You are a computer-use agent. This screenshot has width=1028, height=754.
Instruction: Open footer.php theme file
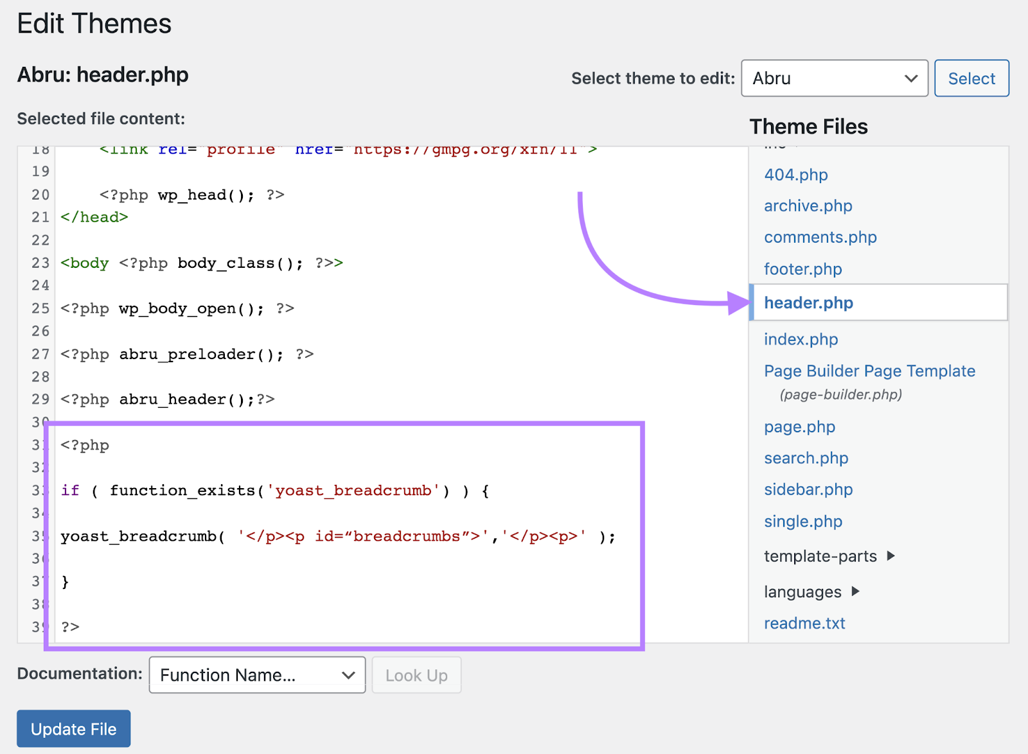point(802,269)
